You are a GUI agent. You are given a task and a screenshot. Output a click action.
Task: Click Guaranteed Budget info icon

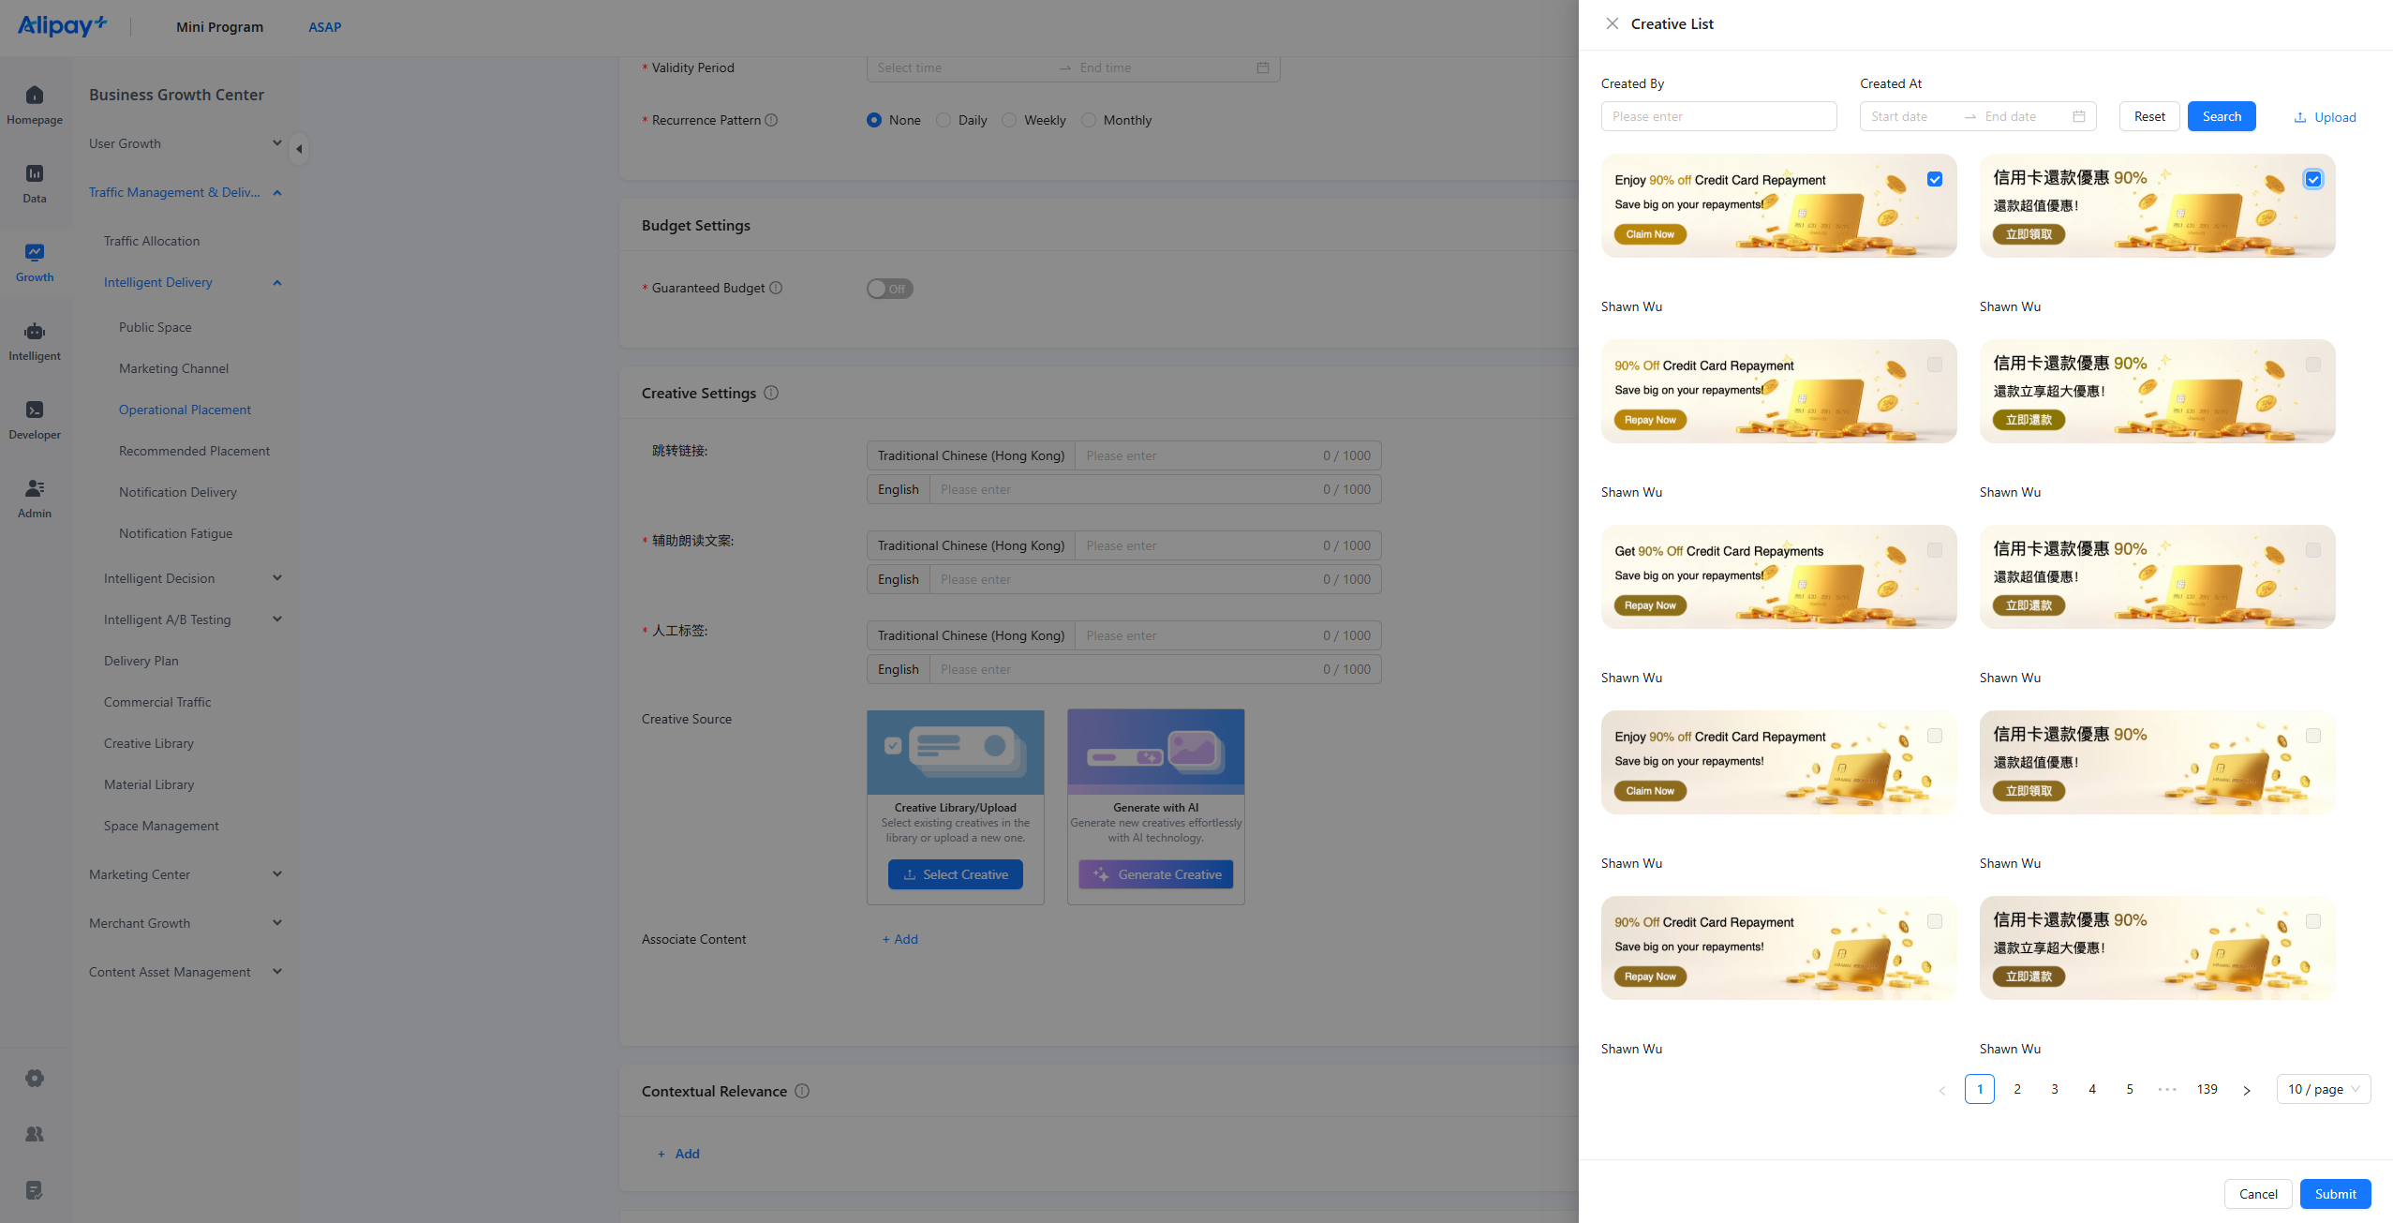[x=776, y=288]
